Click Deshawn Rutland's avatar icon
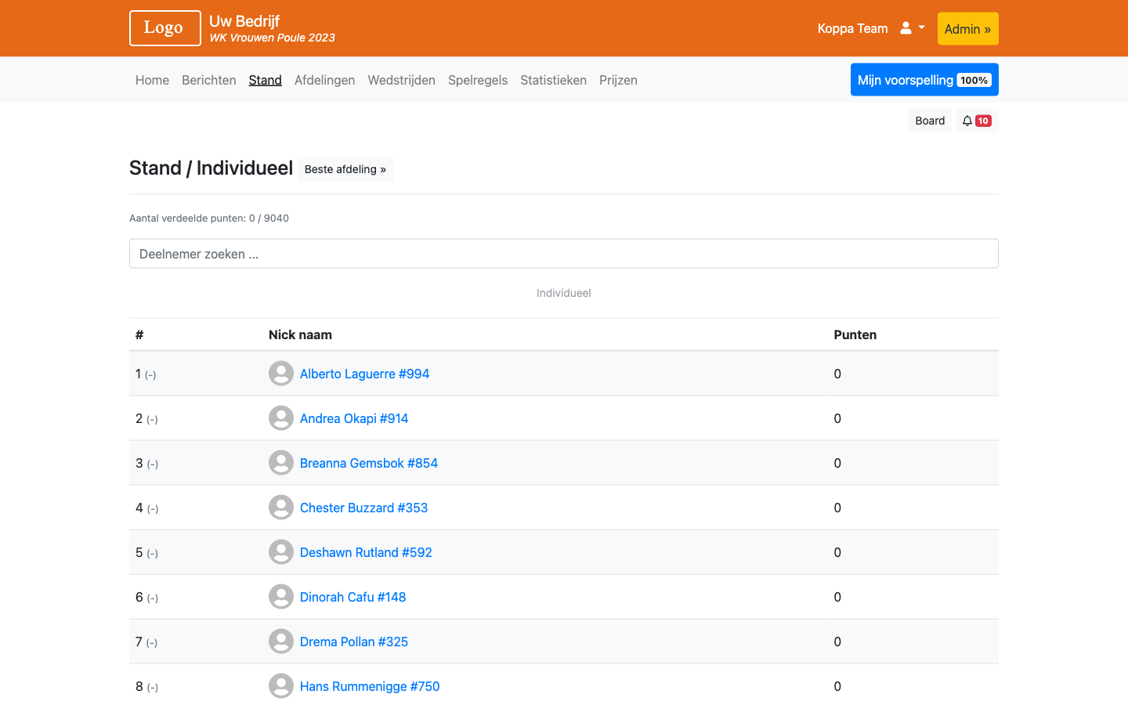Viewport: 1128px width, 705px height. click(x=281, y=552)
